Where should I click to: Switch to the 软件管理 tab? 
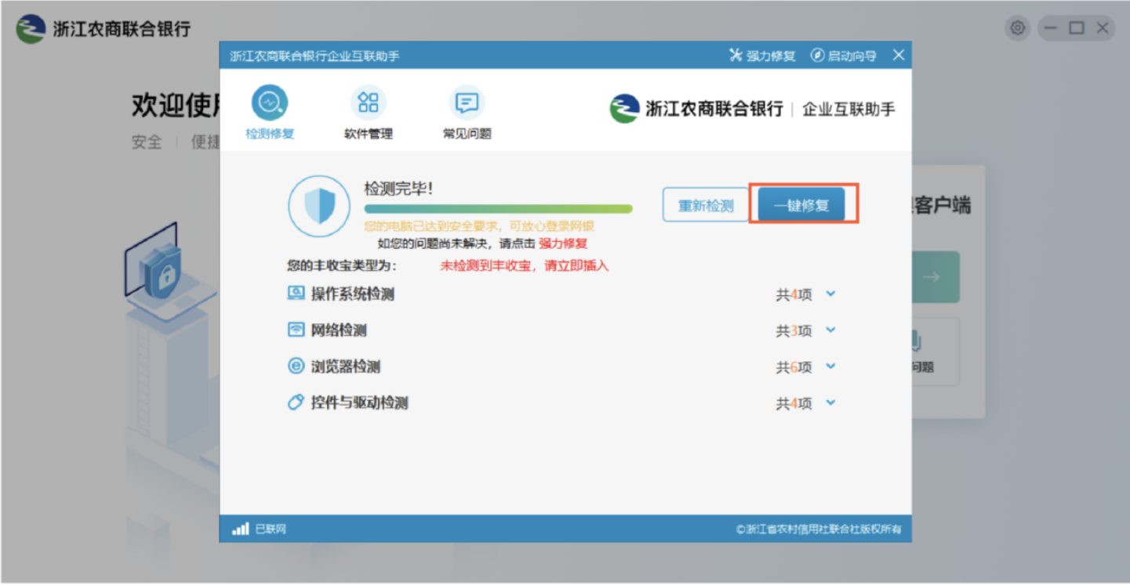click(x=368, y=113)
